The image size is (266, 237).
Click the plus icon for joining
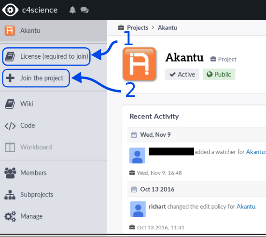pos(10,78)
